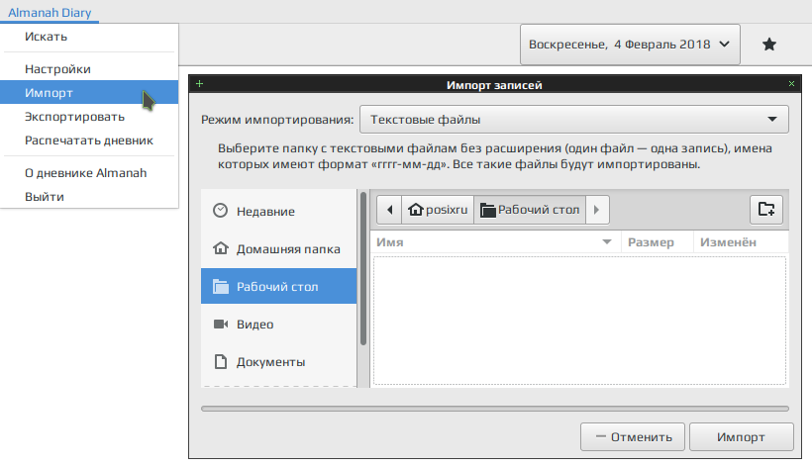812x467 pixels.
Task: Click the Импорт button in the dialog
Action: click(x=741, y=437)
